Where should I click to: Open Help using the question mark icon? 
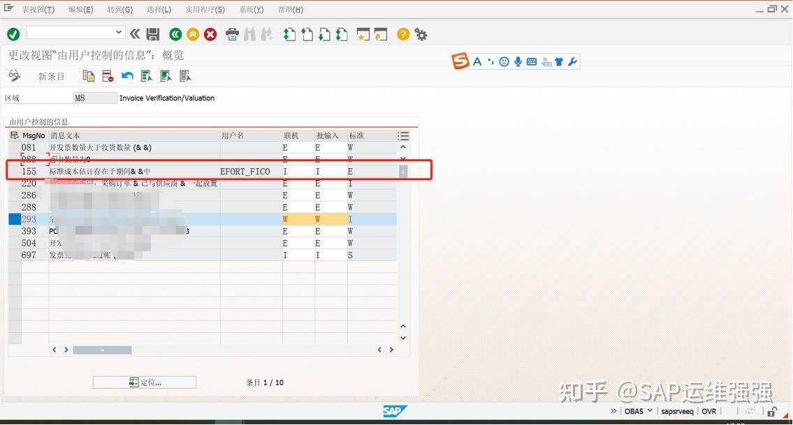[403, 34]
